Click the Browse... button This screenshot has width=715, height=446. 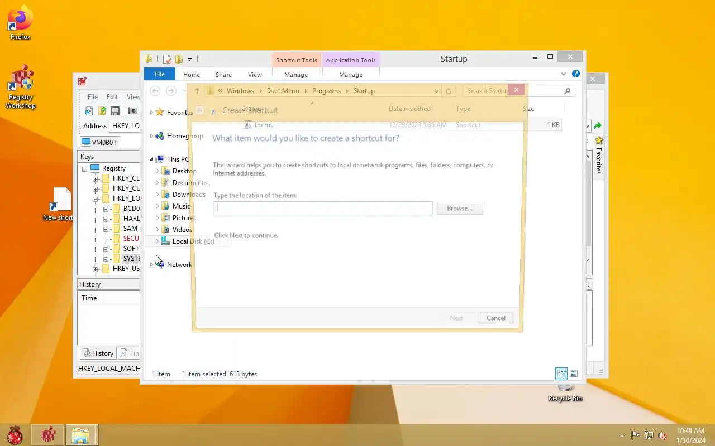pos(460,208)
